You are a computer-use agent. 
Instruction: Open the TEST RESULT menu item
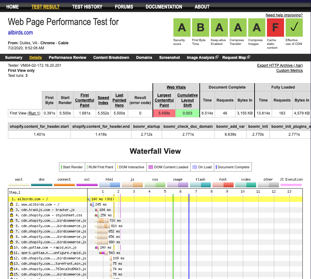(45, 7)
